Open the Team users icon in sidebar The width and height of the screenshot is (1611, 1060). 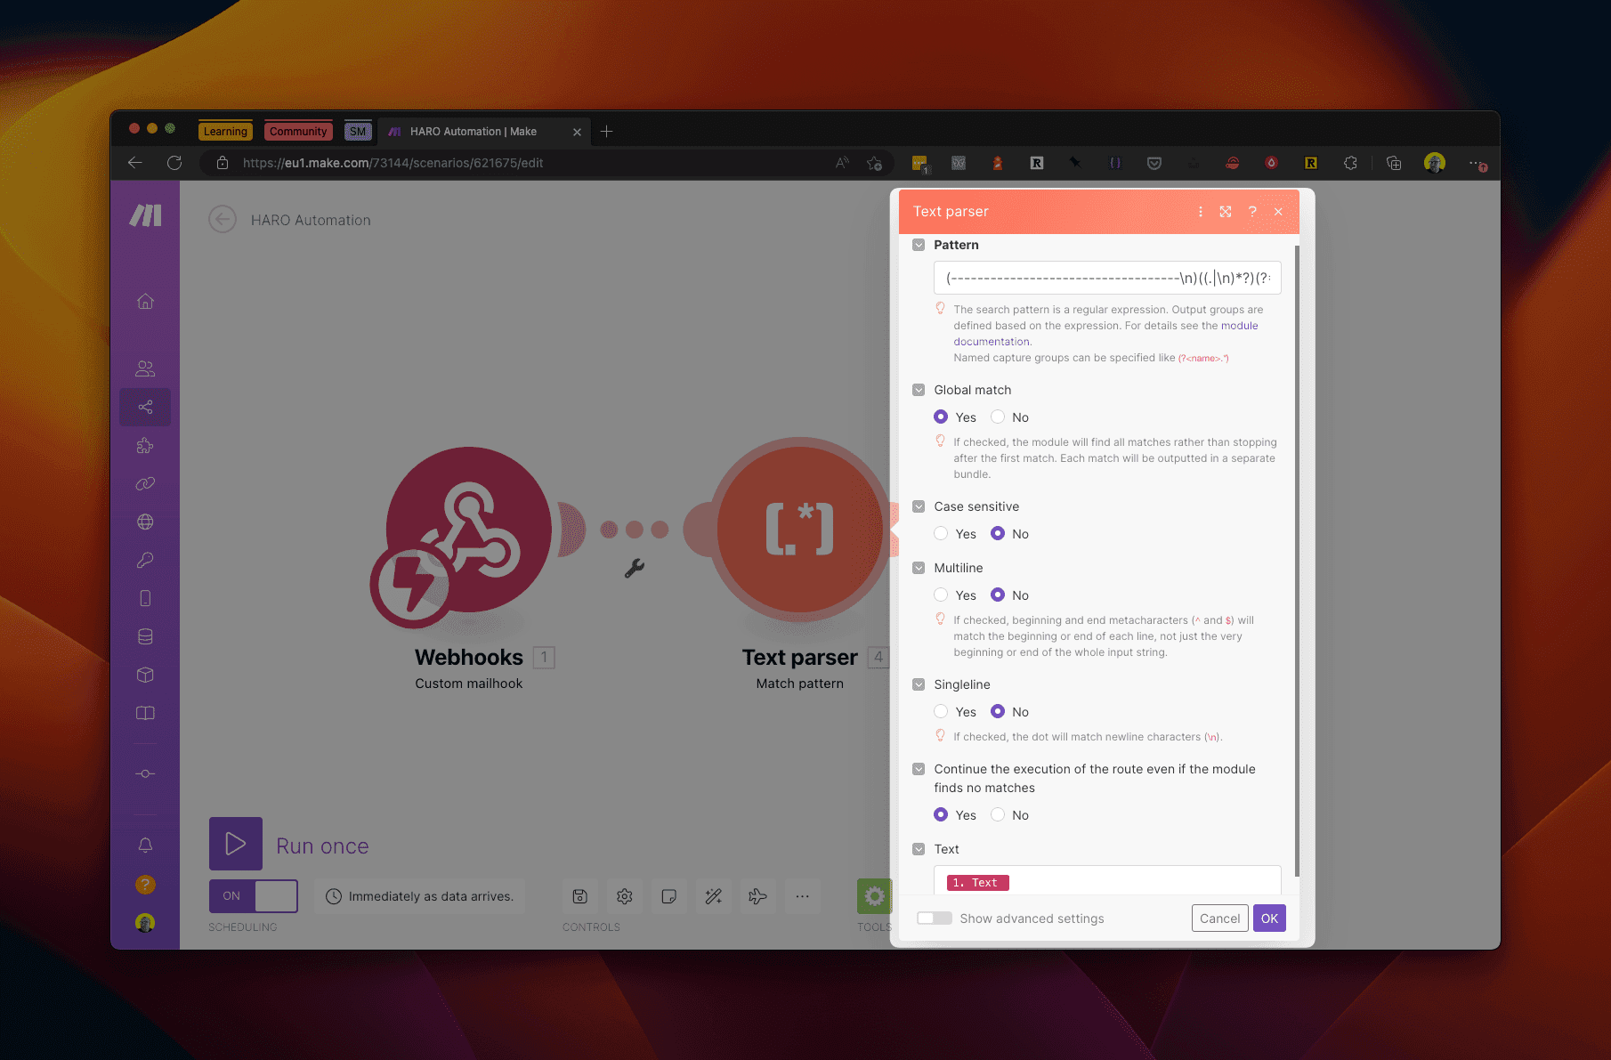[145, 368]
